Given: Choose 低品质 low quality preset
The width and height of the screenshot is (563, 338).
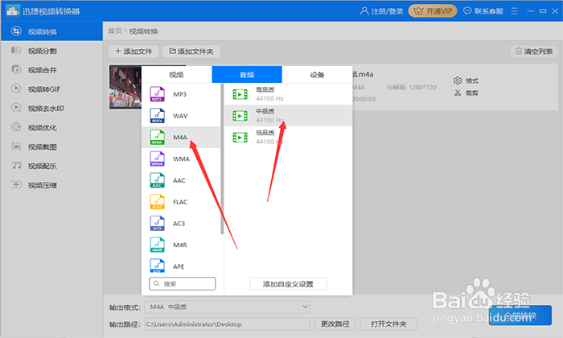Looking at the screenshot, I should point(288,137).
